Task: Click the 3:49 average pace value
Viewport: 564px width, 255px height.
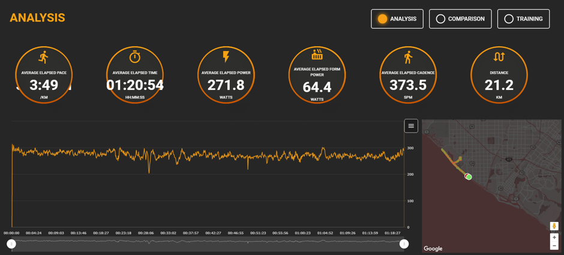Action: (x=44, y=85)
